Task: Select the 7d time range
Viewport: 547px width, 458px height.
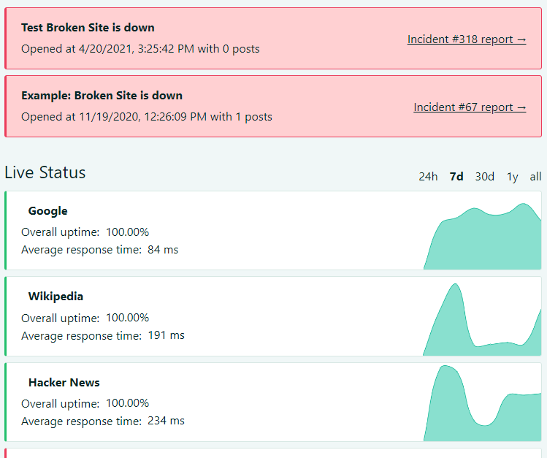Action: pyautogui.click(x=456, y=177)
